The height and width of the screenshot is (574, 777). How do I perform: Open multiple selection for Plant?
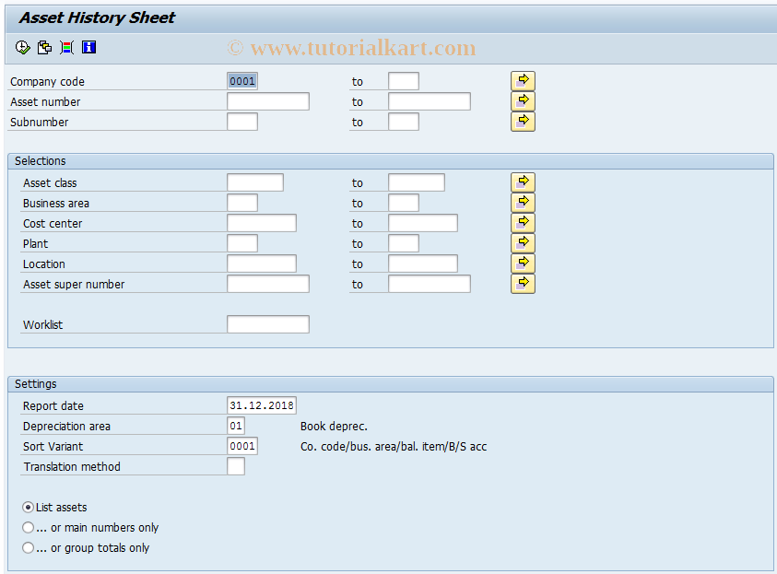pyautogui.click(x=523, y=243)
